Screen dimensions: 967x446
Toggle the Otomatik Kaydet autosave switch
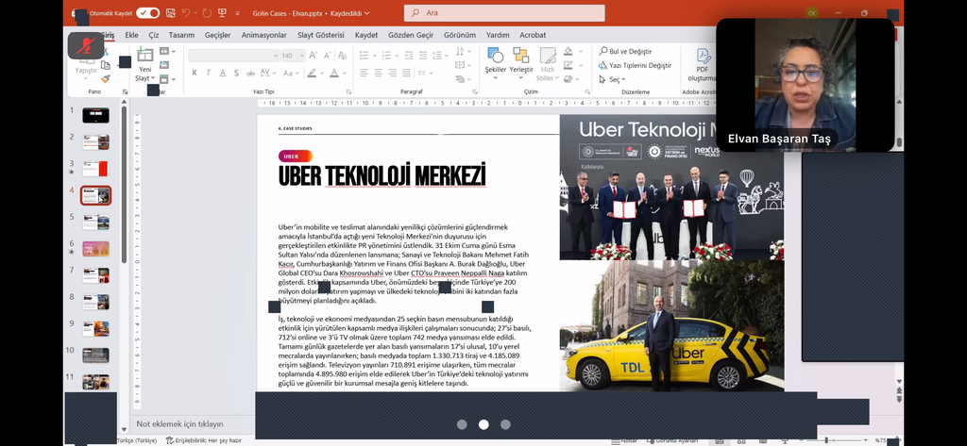pos(147,13)
